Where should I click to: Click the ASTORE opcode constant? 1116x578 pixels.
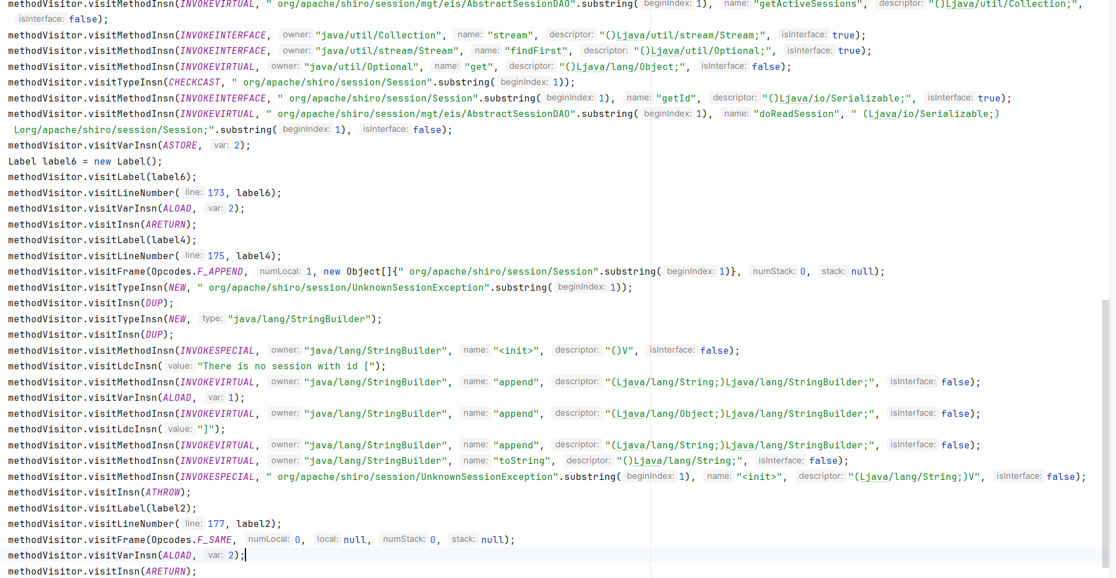pos(180,146)
